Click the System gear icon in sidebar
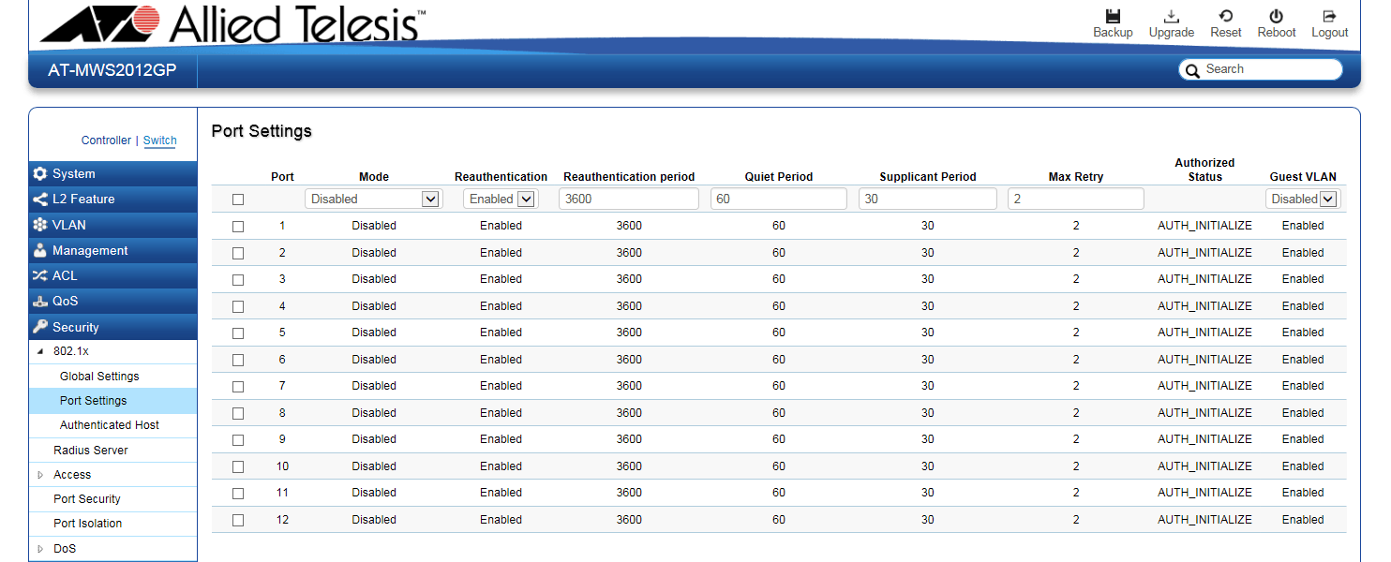The height and width of the screenshot is (562, 1391). tap(39, 174)
